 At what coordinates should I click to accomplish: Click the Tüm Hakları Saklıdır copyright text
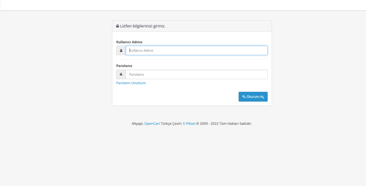pyautogui.click(x=236, y=124)
